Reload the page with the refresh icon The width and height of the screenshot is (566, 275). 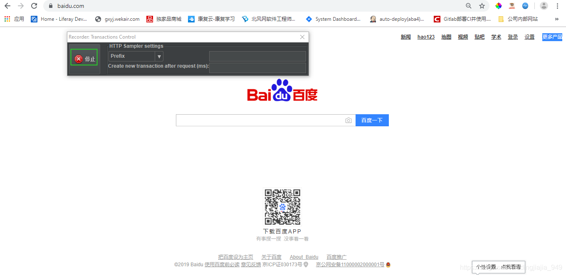click(34, 6)
